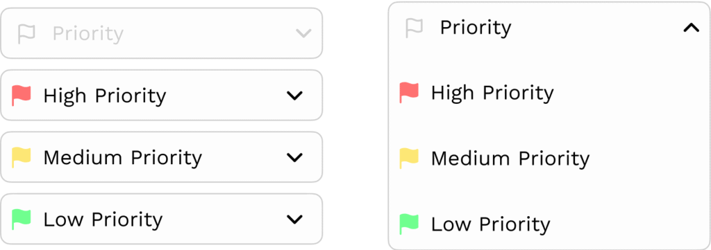Click the green flag in the Low Priority selector
Image resolution: width=711 pixels, height=250 pixels.
pos(22,220)
